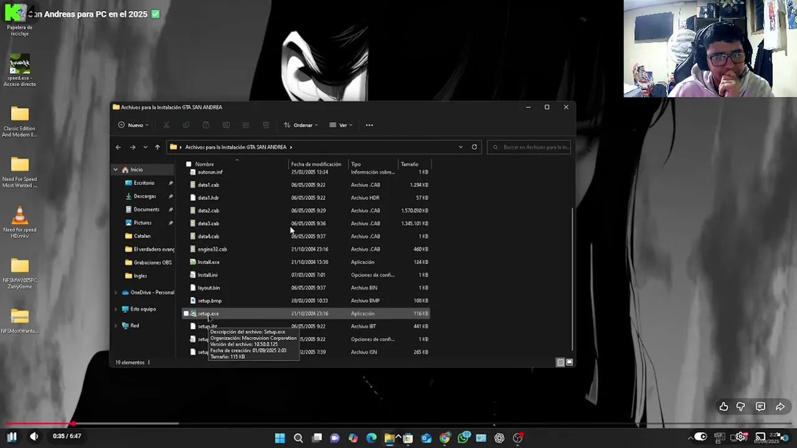Expand address bar history chevron
This screenshot has width=797, height=448.
(461, 147)
